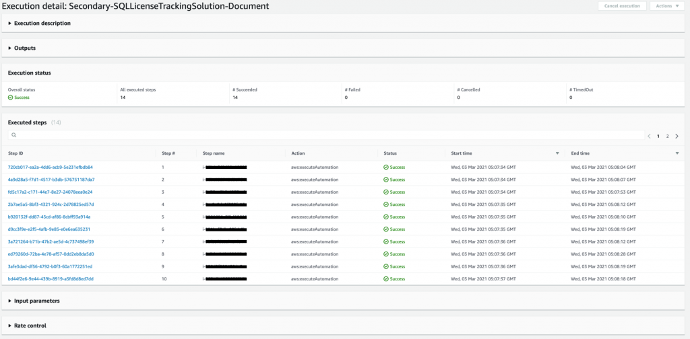
Task: Click the Status column header
Action: point(390,153)
